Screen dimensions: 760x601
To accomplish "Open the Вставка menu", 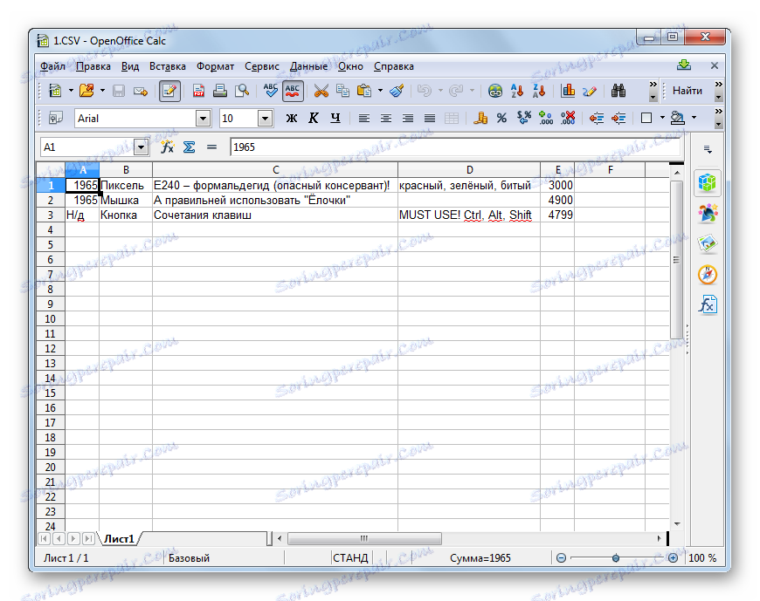I will click(167, 66).
